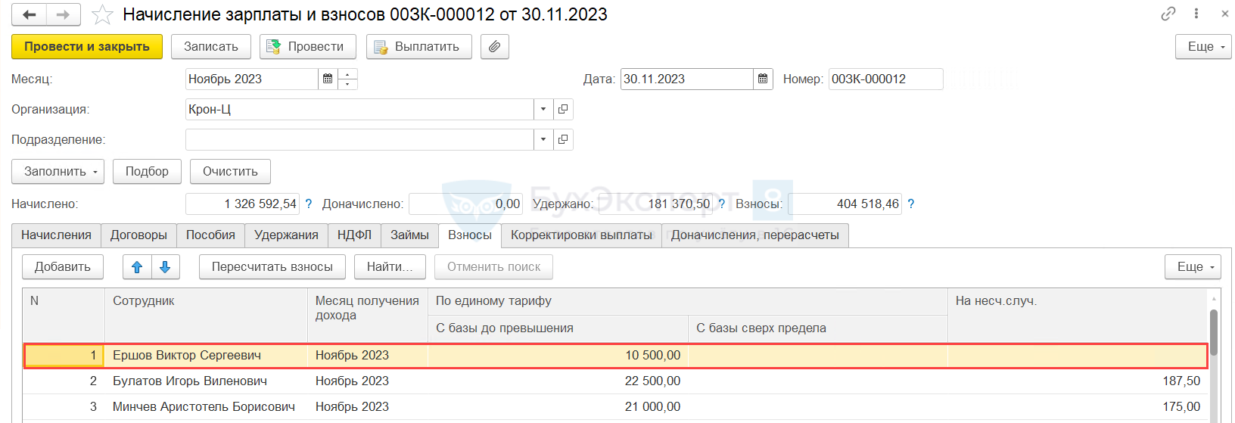Click the Записать button
This screenshot has height=423, width=1235.
tap(211, 47)
